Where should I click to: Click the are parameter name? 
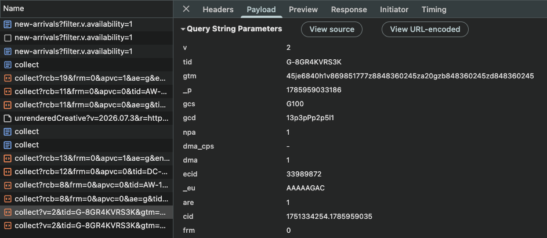pyautogui.click(x=188, y=203)
